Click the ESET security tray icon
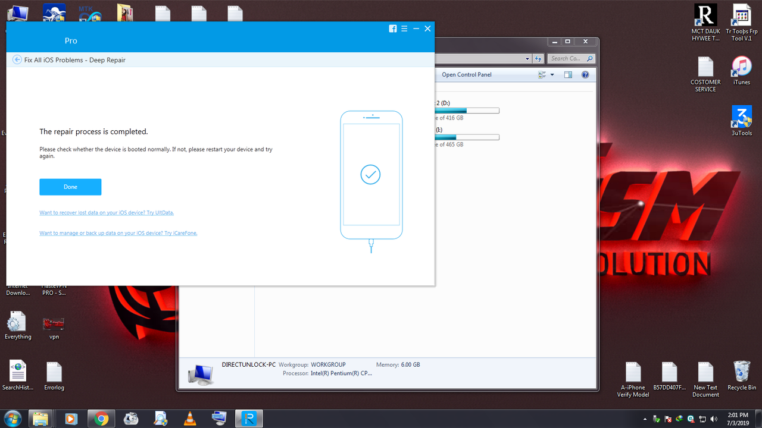 pyautogui.click(x=691, y=419)
